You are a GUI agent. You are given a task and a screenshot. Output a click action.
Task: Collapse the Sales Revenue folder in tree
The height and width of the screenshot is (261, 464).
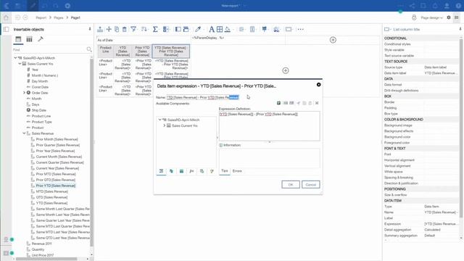click(x=24, y=133)
